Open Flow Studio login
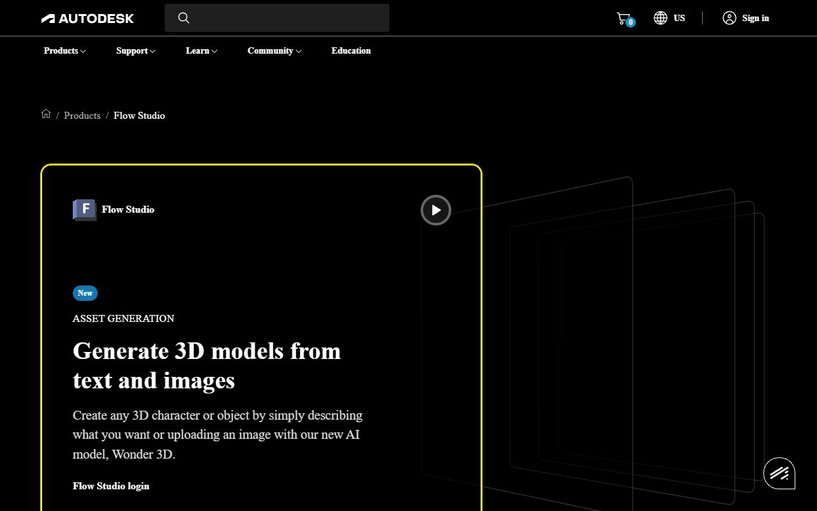This screenshot has width=817, height=511. tap(110, 486)
